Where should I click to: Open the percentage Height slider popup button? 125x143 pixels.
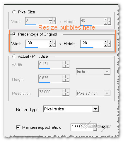(109, 43)
